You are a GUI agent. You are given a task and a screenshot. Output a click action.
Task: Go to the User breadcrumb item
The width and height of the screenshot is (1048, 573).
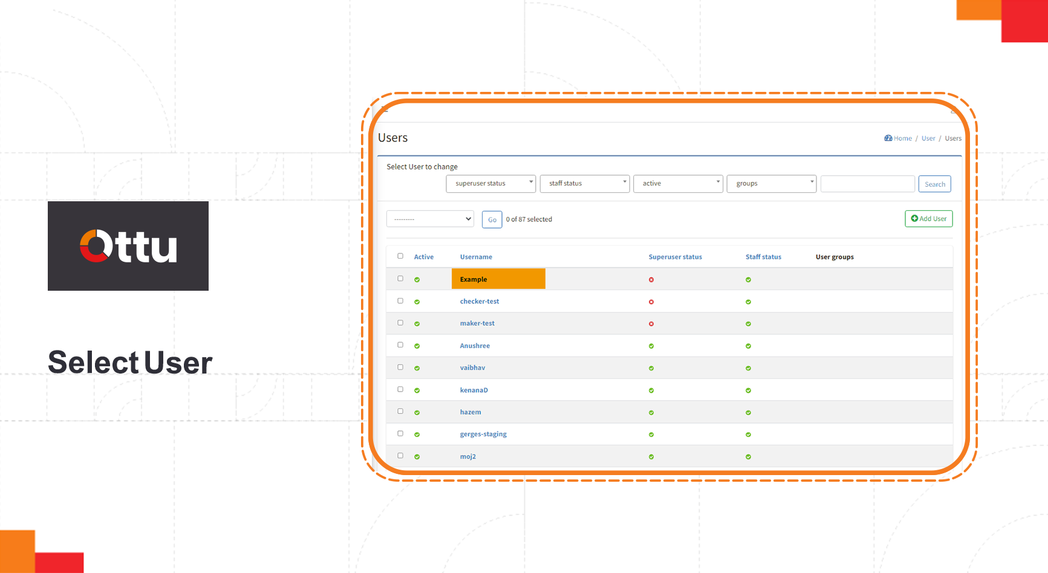(928, 138)
